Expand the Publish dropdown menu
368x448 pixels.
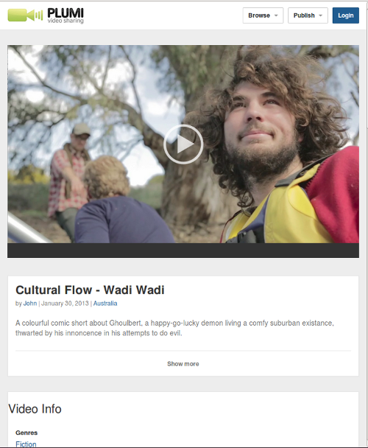(x=308, y=15)
